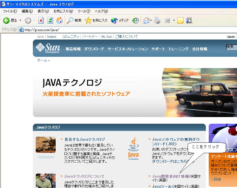This screenshot has height=188, width=237.
Task: Open サービス＆ソリューション navigation item
Action: [x=128, y=49]
